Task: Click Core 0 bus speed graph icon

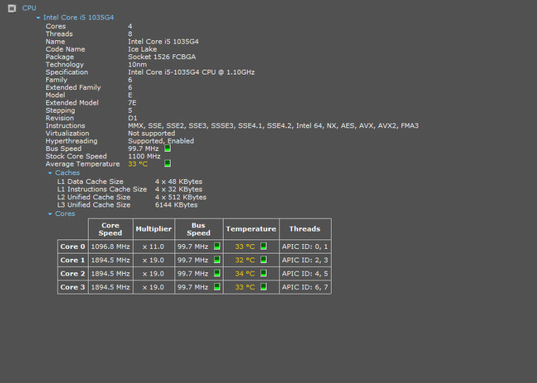Action: [x=217, y=246]
